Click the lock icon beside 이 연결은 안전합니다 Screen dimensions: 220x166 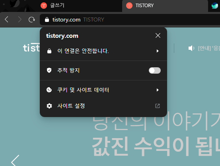coord(49,51)
